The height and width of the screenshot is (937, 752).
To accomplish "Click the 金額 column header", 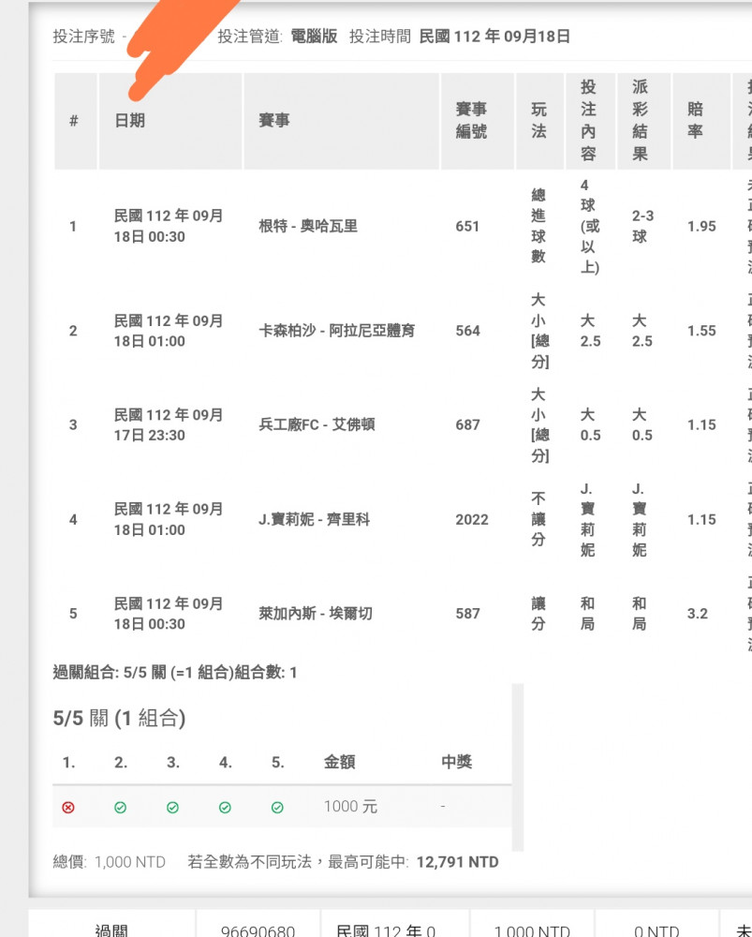I will pyautogui.click(x=339, y=762).
